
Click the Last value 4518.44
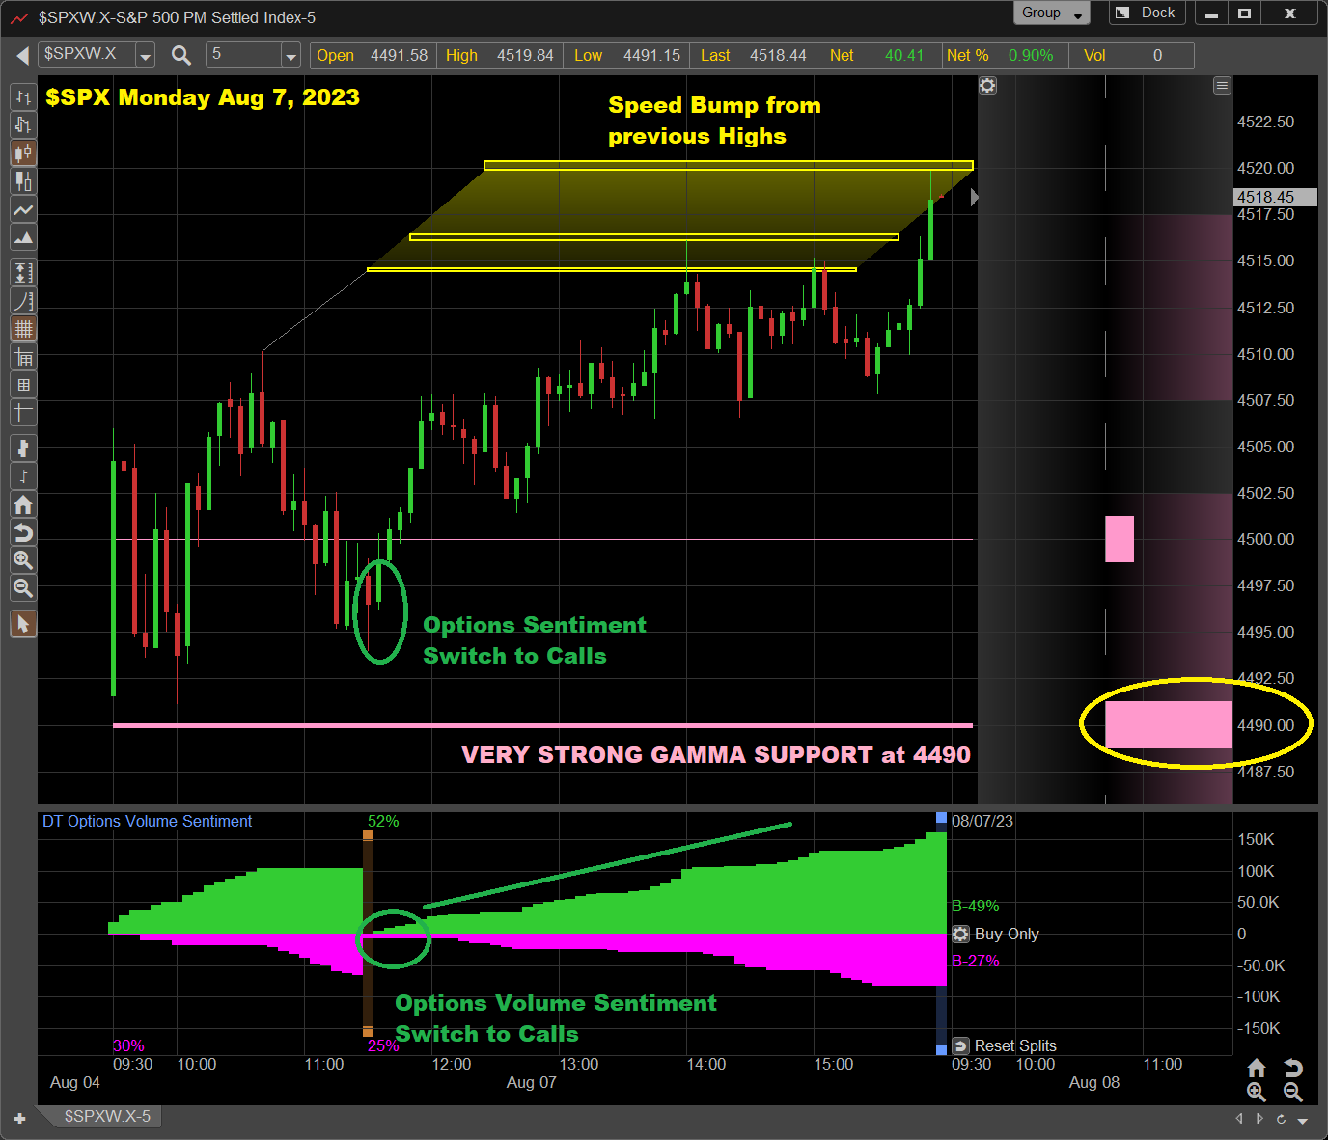click(778, 55)
